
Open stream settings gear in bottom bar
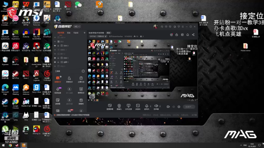click(x=179, y=107)
